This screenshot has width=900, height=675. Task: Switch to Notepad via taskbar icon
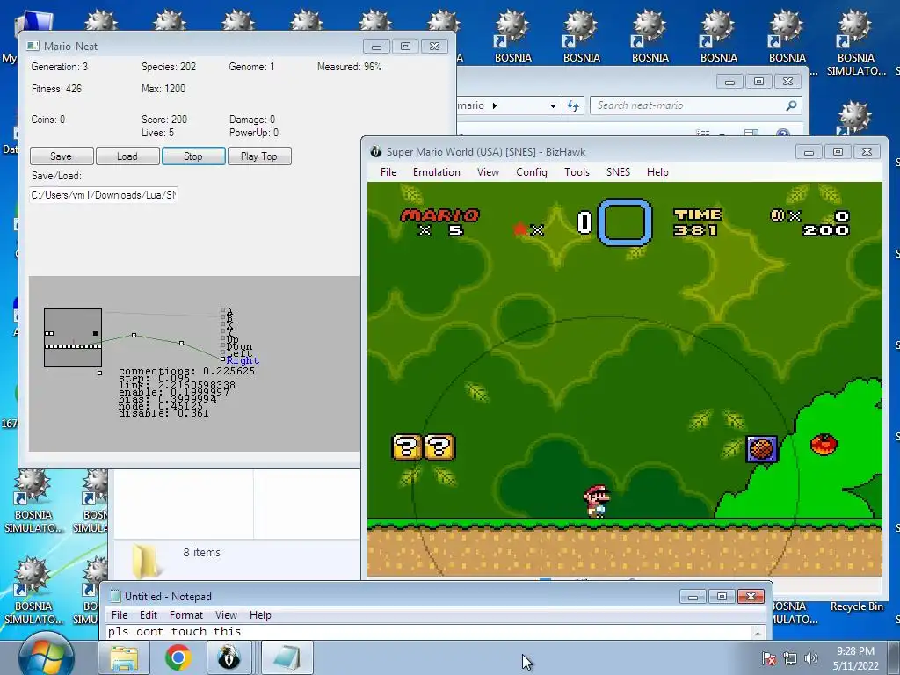click(x=287, y=658)
